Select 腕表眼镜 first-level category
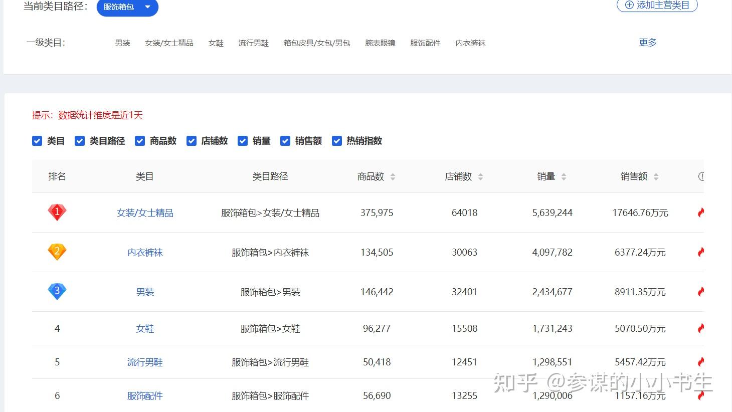732x412 pixels. 380,43
